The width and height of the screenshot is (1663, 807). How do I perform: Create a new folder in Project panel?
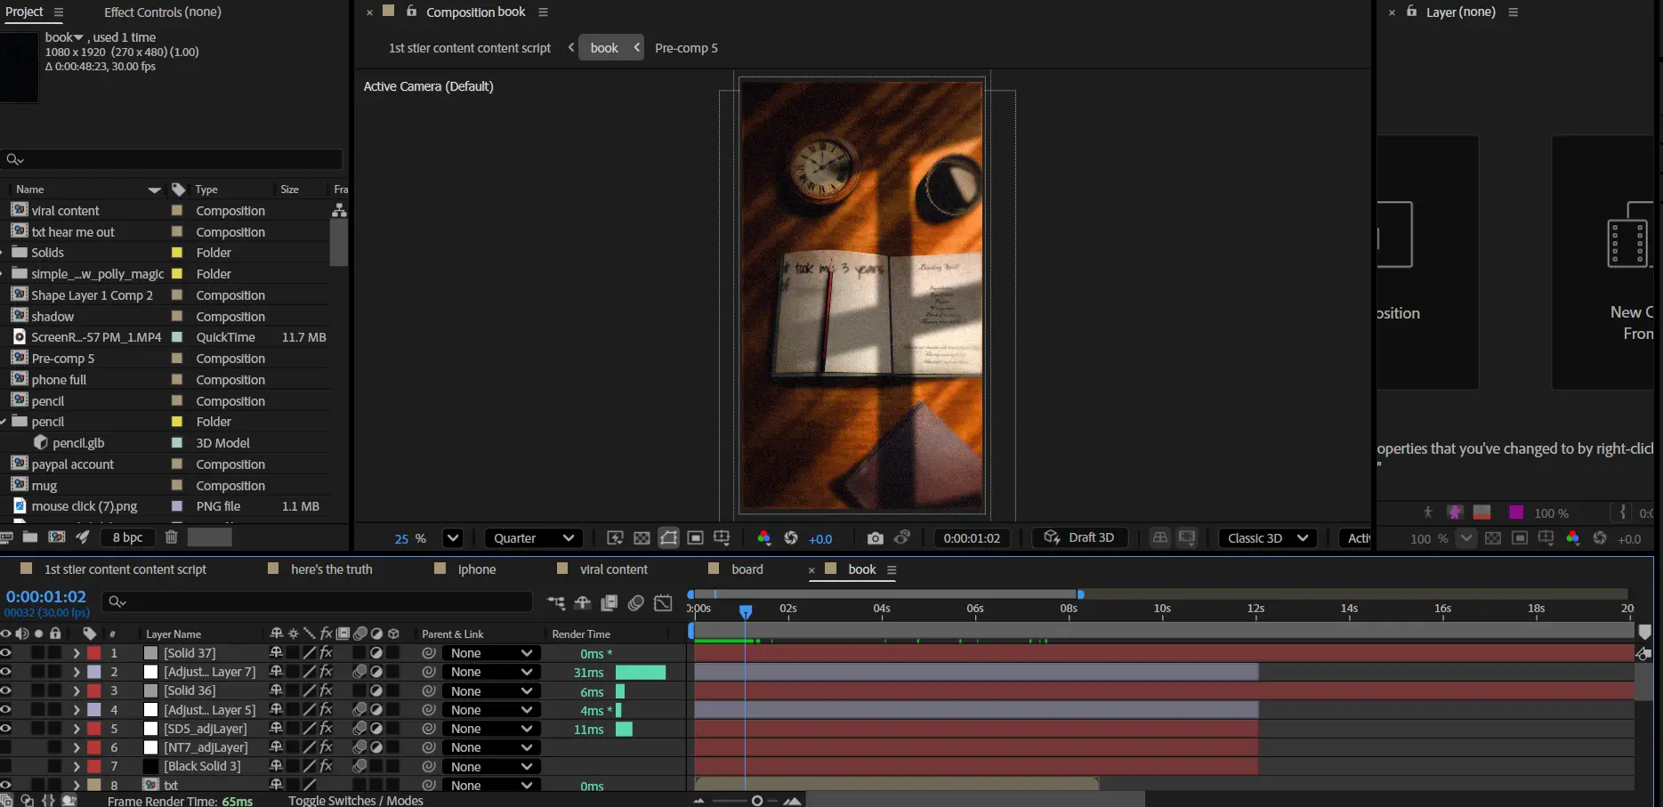(30, 537)
